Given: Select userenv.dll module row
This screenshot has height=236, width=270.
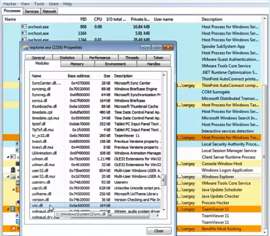Looking at the screenshot, I should tap(95, 182).
